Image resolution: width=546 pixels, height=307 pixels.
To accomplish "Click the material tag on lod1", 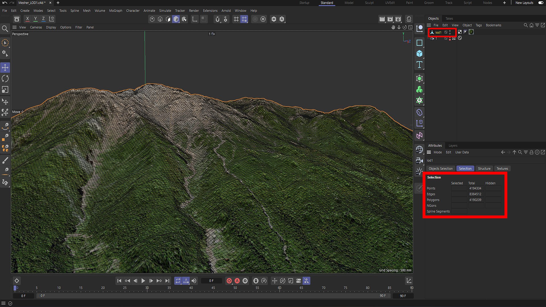I will 471,32.
